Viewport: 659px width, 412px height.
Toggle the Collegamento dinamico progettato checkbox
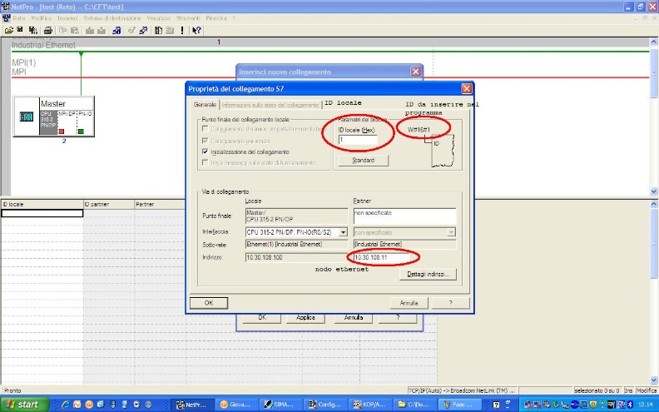tap(205, 129)
